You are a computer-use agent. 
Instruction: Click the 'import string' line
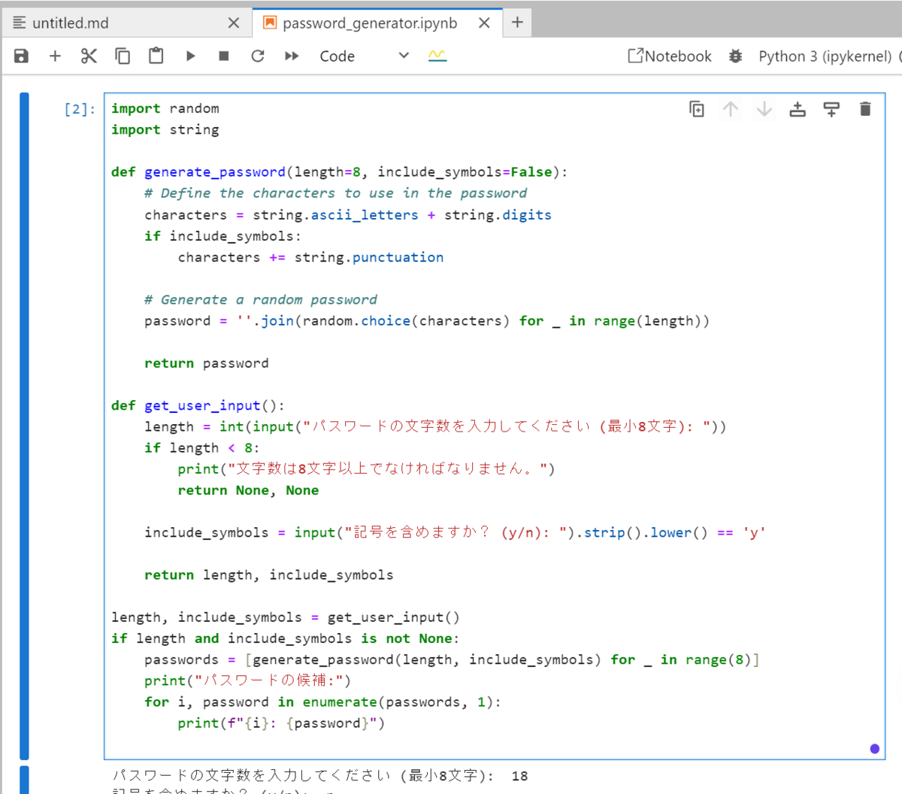[x=165, y=129]
